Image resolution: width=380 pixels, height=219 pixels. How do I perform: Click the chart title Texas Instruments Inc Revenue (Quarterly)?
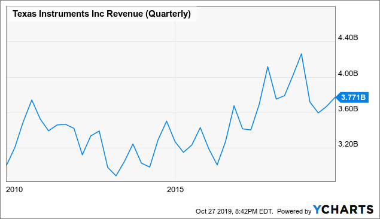coord(102,14)
